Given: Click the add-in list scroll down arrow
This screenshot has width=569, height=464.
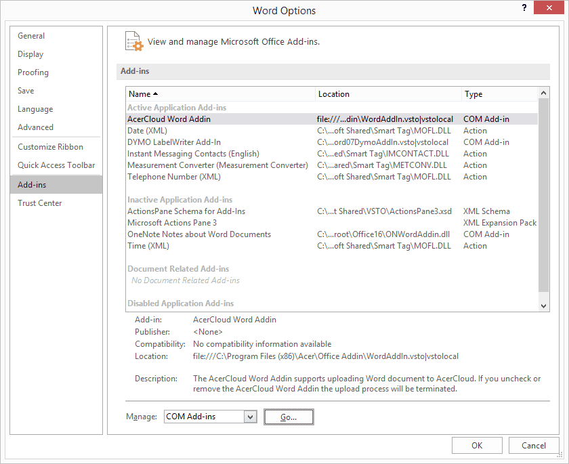Looking at the screenshot, I should click(x=543, y=305).
